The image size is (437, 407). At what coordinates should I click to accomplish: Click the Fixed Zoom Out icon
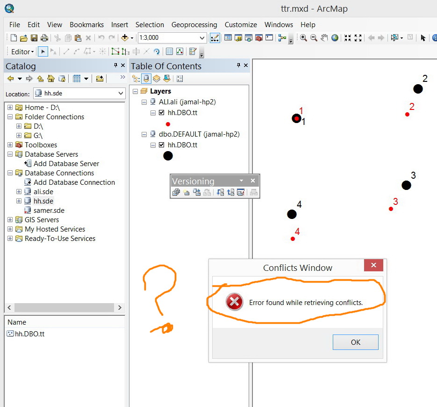[358, 38]
